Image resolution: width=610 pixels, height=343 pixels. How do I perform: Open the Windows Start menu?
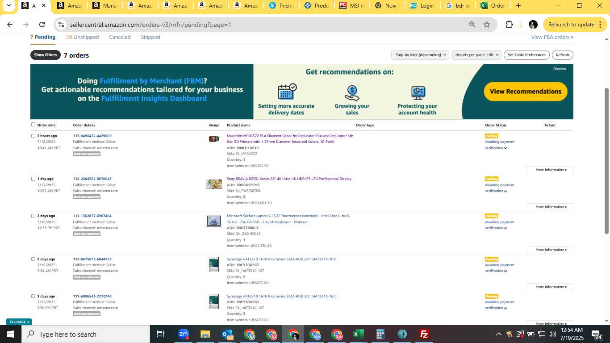click(10, 334)
